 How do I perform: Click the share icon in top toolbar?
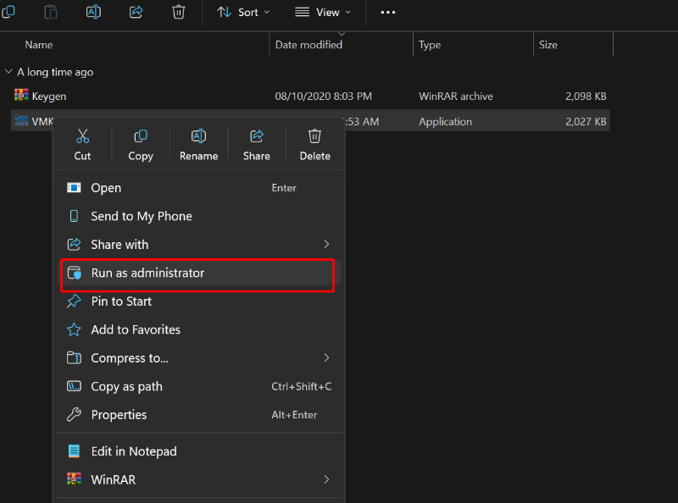click(x=136, y=12)
